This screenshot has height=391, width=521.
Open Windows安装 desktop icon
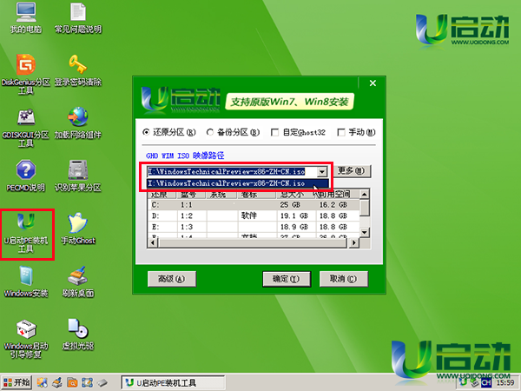tap(26, 282)
